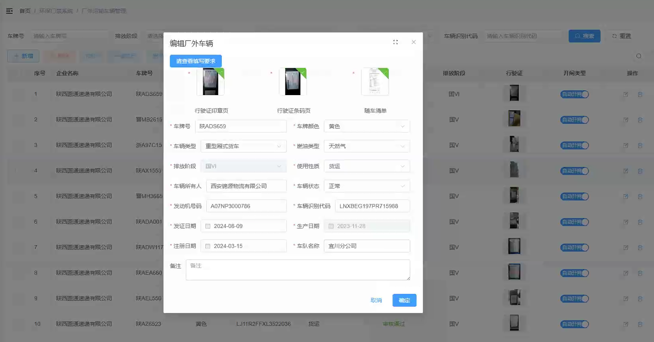
Task: Toggle 自动开闸 switch for row 7
Action: point(575,247)
